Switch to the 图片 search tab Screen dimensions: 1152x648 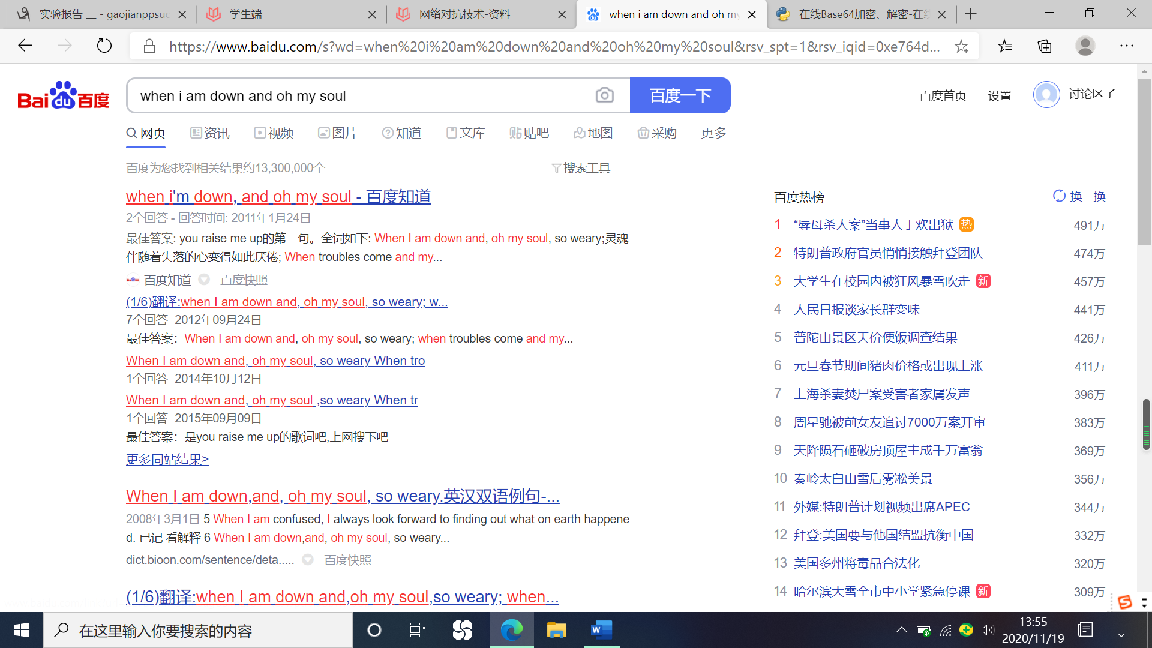tap(337, 133)
